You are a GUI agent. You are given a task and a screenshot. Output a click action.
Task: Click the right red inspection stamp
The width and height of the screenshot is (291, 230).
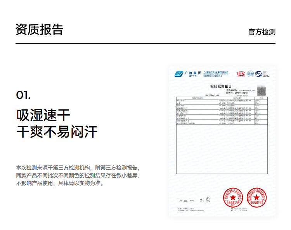pos(256,198)
